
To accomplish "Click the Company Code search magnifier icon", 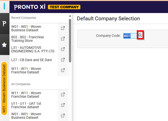I will point(141,36).
